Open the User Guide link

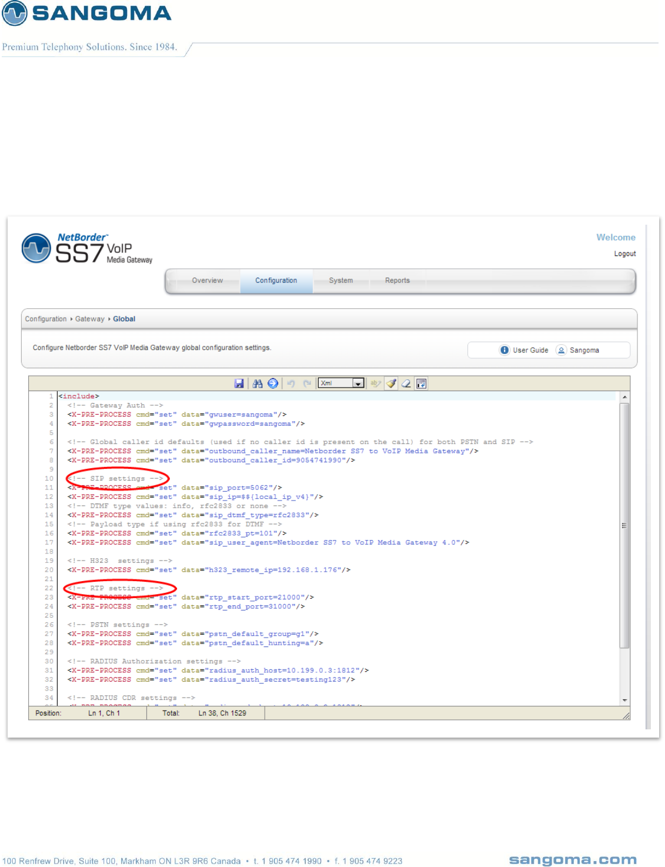pos(530,350)
